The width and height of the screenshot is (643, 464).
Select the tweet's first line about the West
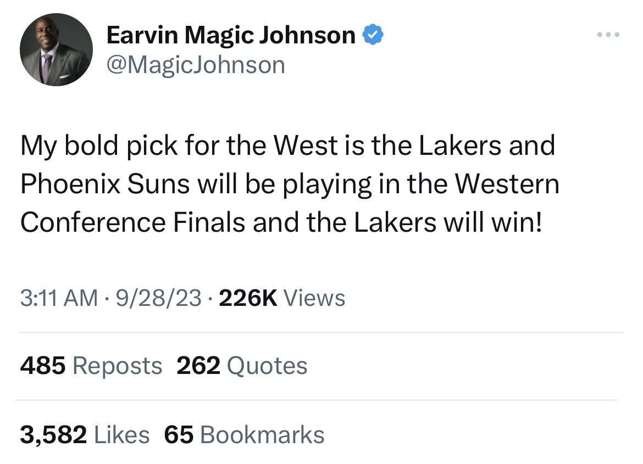tap(287, 146)
